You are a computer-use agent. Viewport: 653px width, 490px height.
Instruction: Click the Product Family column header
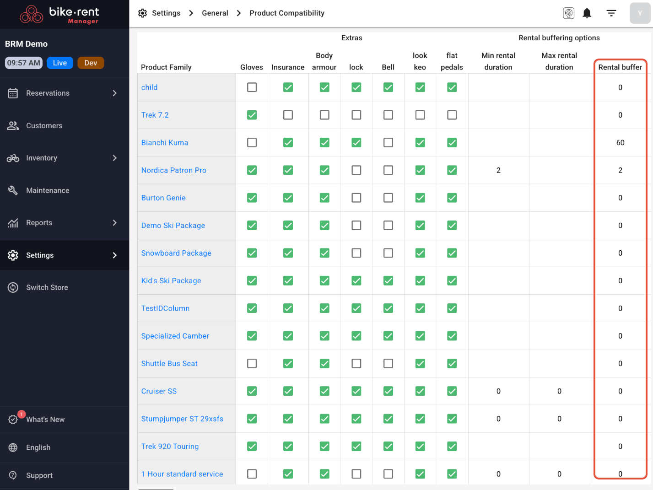pos(166,67)
